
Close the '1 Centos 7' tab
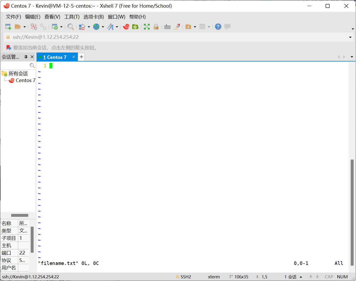point(74,57)
